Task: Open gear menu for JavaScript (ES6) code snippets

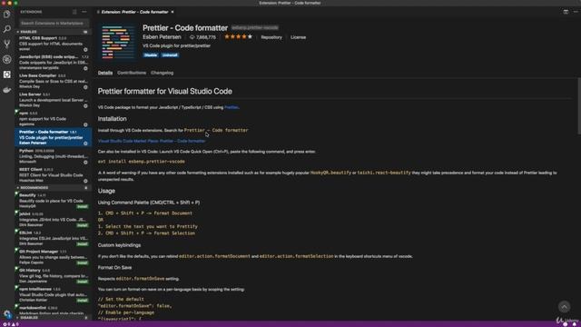Action: click(85, 68)
